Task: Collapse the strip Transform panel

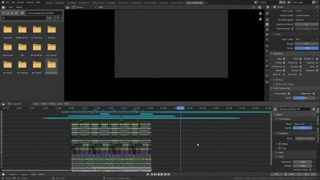Action: (x=282, y=133)
